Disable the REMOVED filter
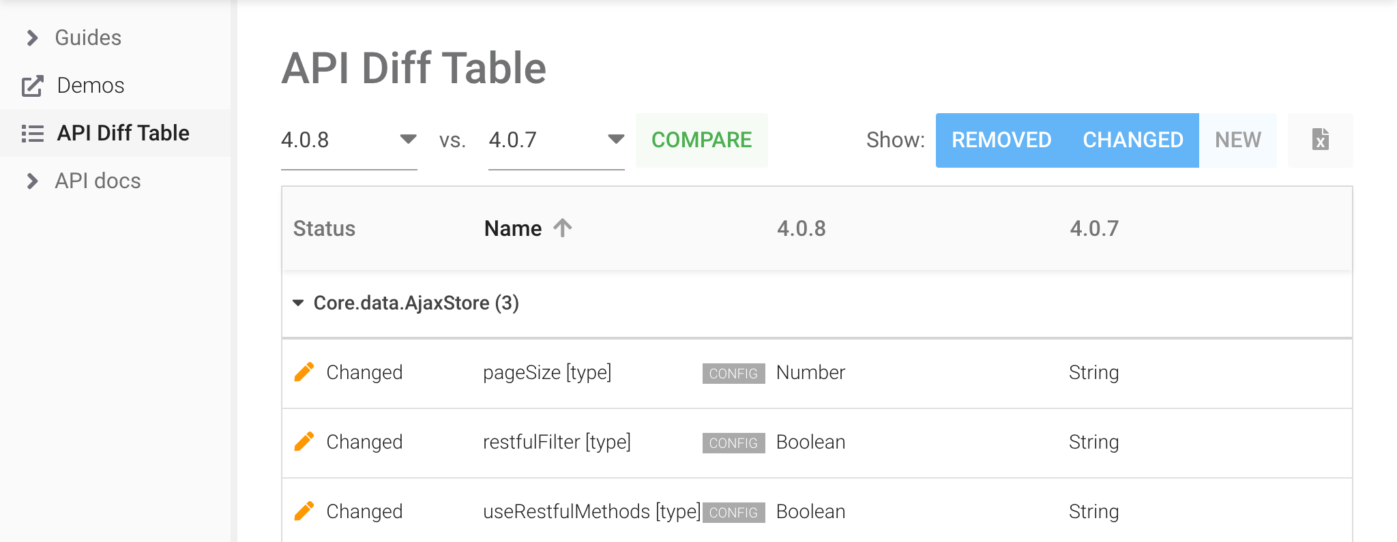This screenshot has width=1397, height=542. [1001, 140]
